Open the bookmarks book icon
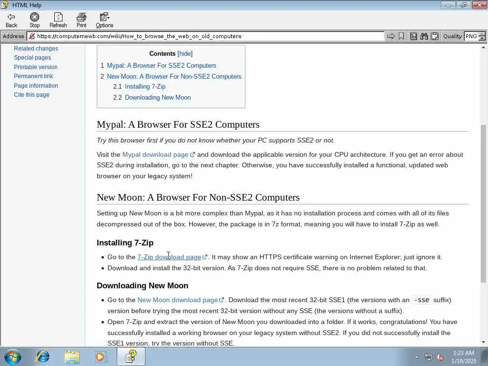Image resolution: width=488 pixels, height=366 pixels. click(x=413, y=36)
